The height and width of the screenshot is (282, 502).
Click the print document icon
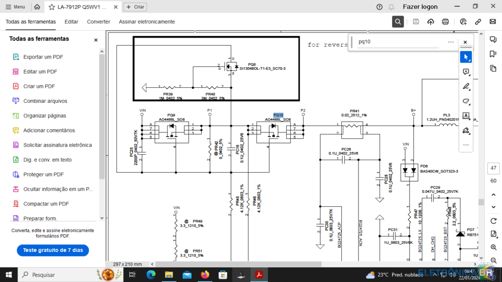pos(445,22)
